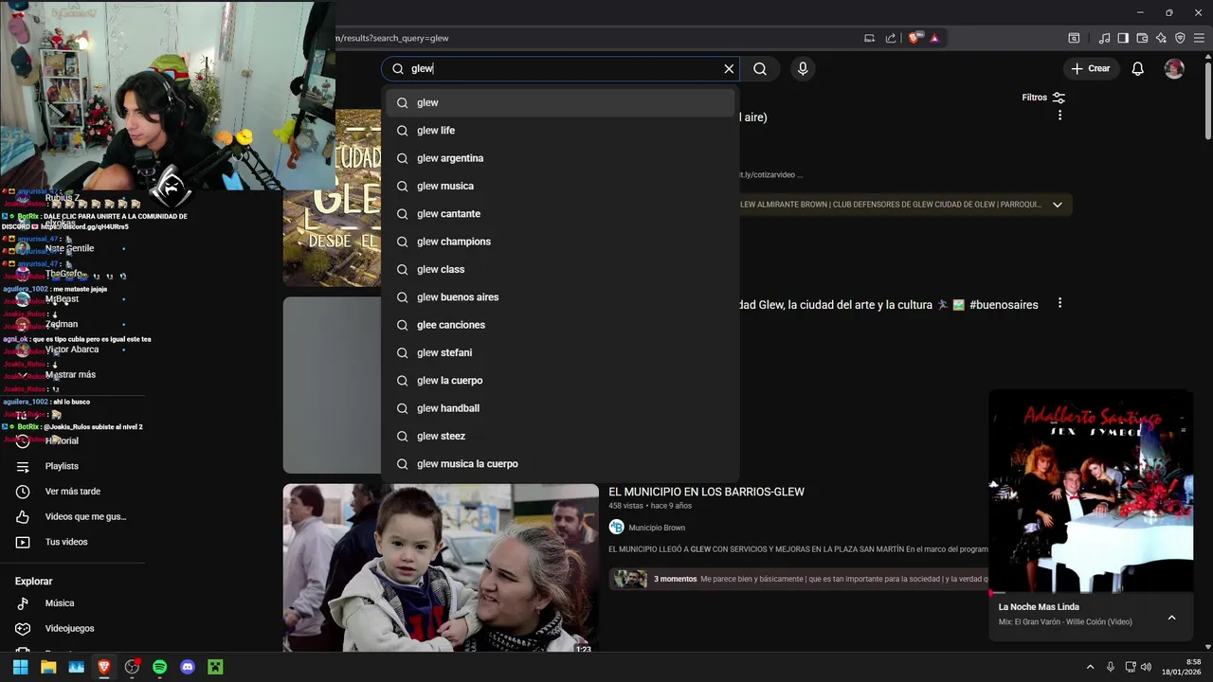Click the browser address bar URL
1213x682 pixels.
[x=391, y=38]
